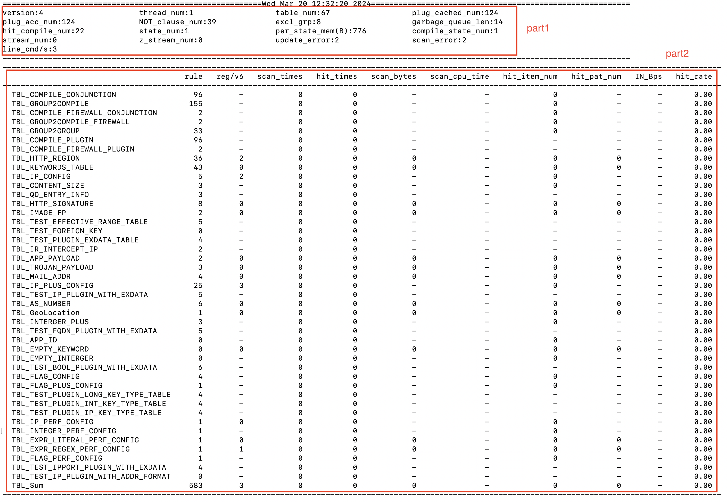Click the TBL_Sum summary row label
The image size is (727, 502).
[27, 485]
